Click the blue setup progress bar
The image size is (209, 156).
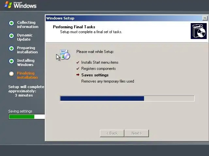tap(127, 98)
